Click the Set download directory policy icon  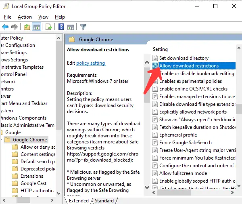point(155,58)
